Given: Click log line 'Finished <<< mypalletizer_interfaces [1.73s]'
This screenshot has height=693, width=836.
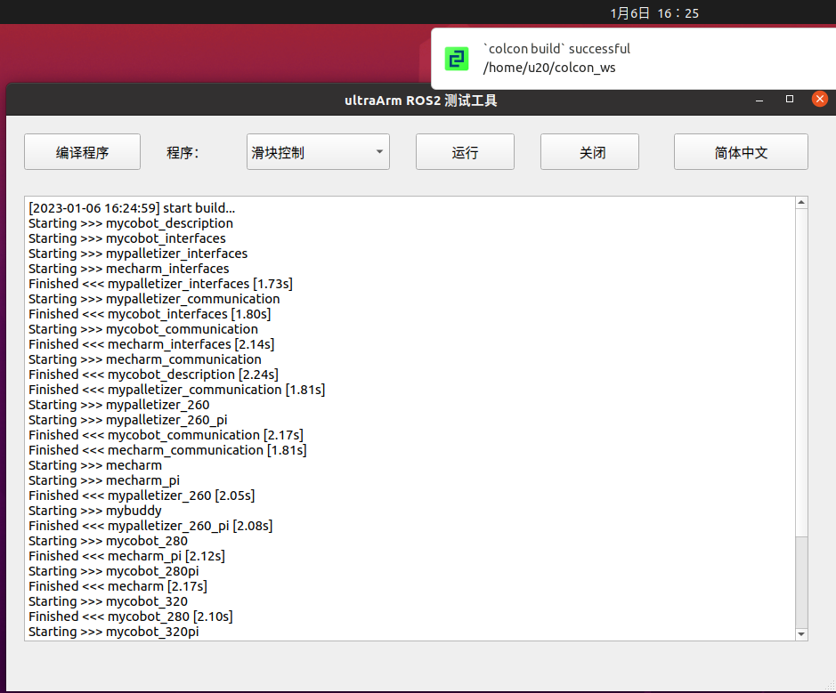Looking at the screenshot, I should [x=160, y=284].
